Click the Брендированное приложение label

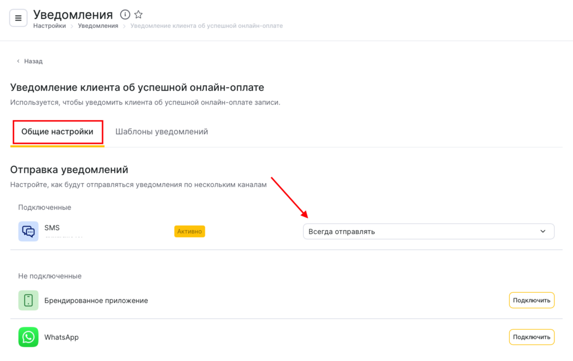[x=96, y=301]
